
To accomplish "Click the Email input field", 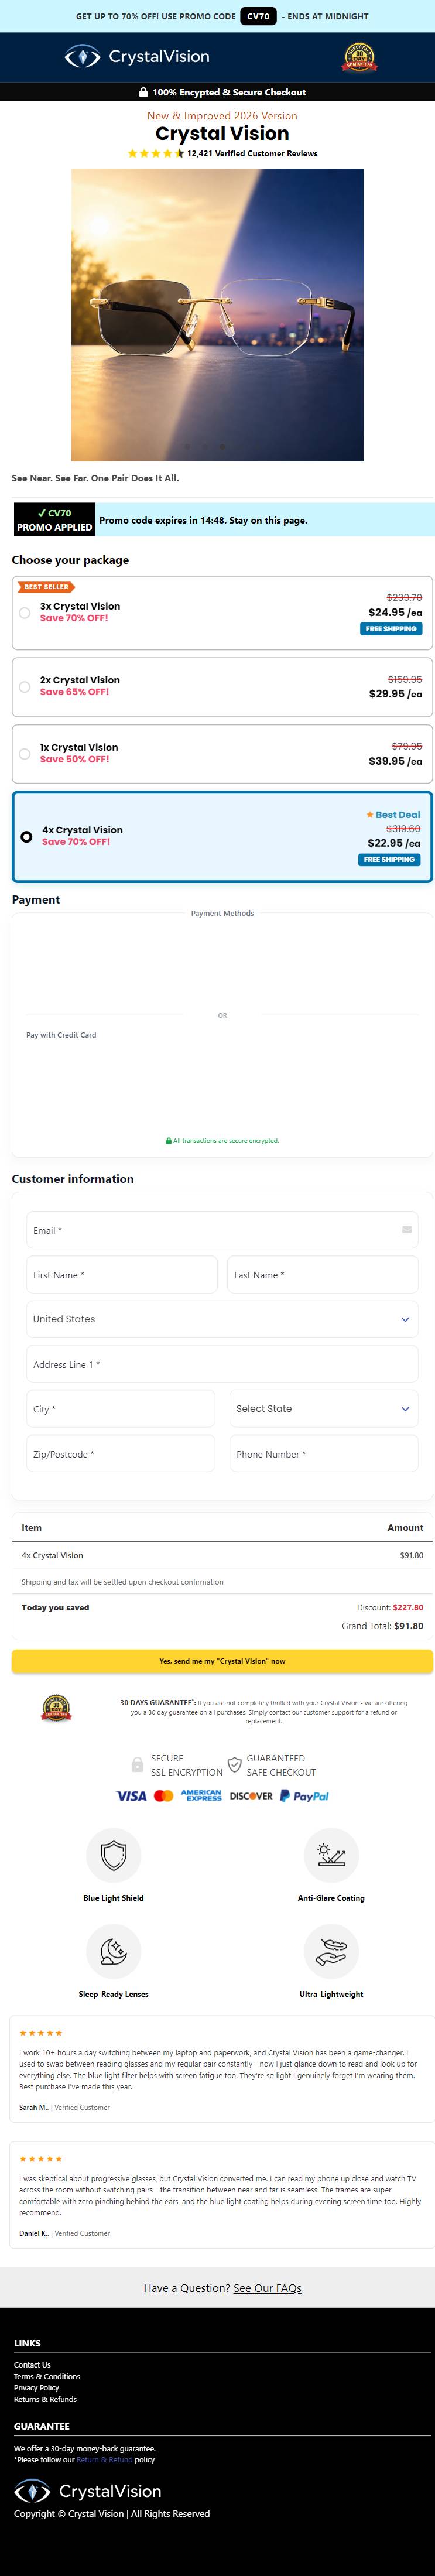I will (x=222, y=1230).
